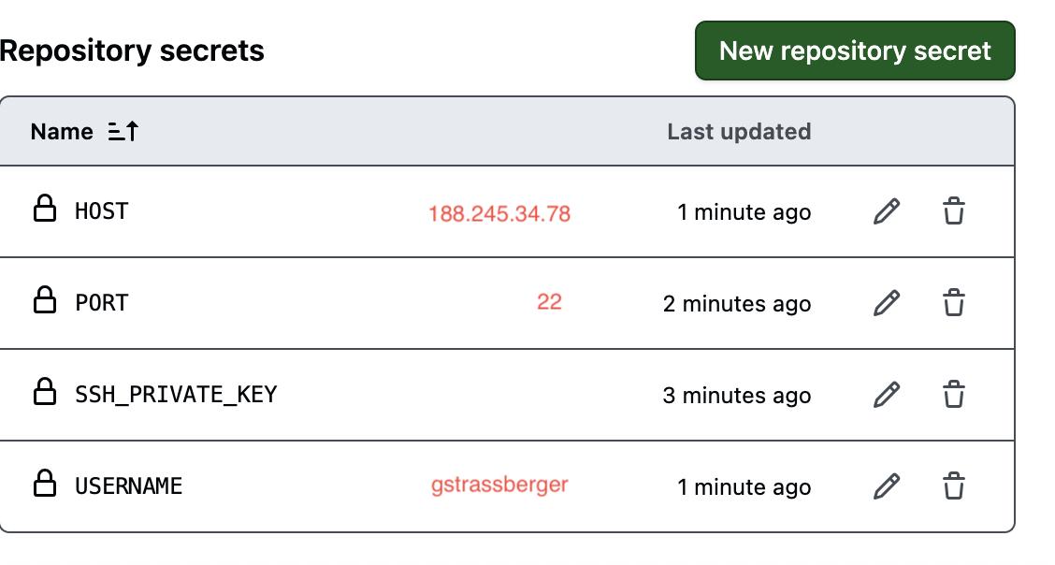Open the pencil icon next to USERNAME

tap(885, 486)
